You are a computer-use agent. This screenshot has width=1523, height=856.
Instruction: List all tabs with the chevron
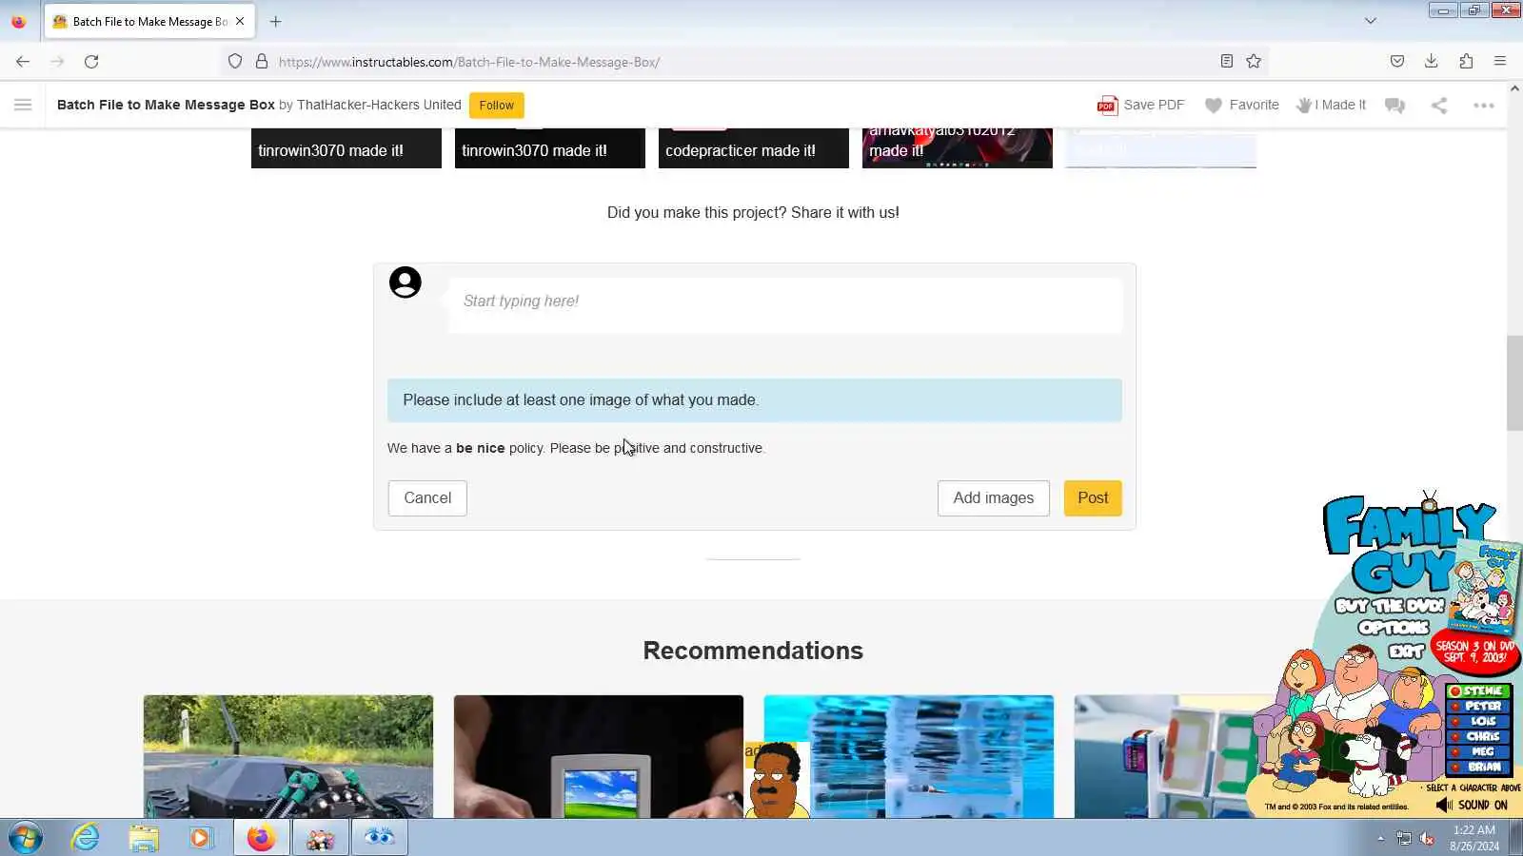1371,21
